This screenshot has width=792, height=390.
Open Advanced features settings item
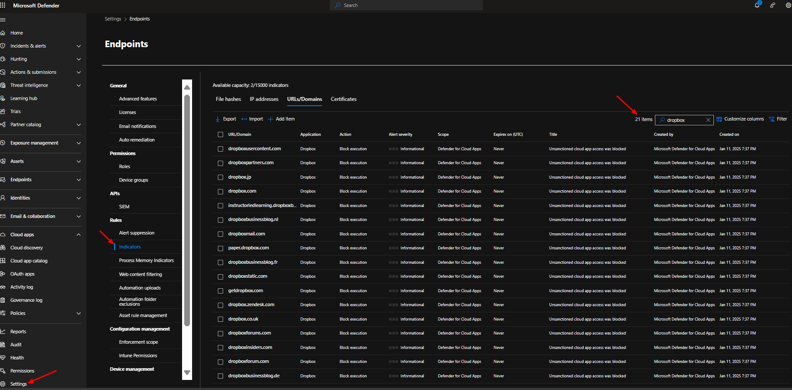point(138,99)
